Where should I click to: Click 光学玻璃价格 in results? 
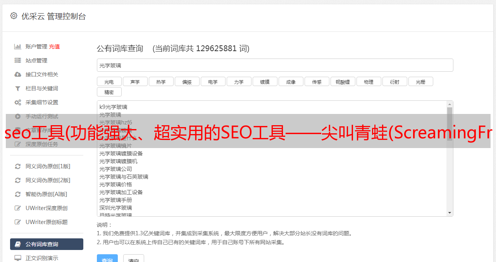115,184
